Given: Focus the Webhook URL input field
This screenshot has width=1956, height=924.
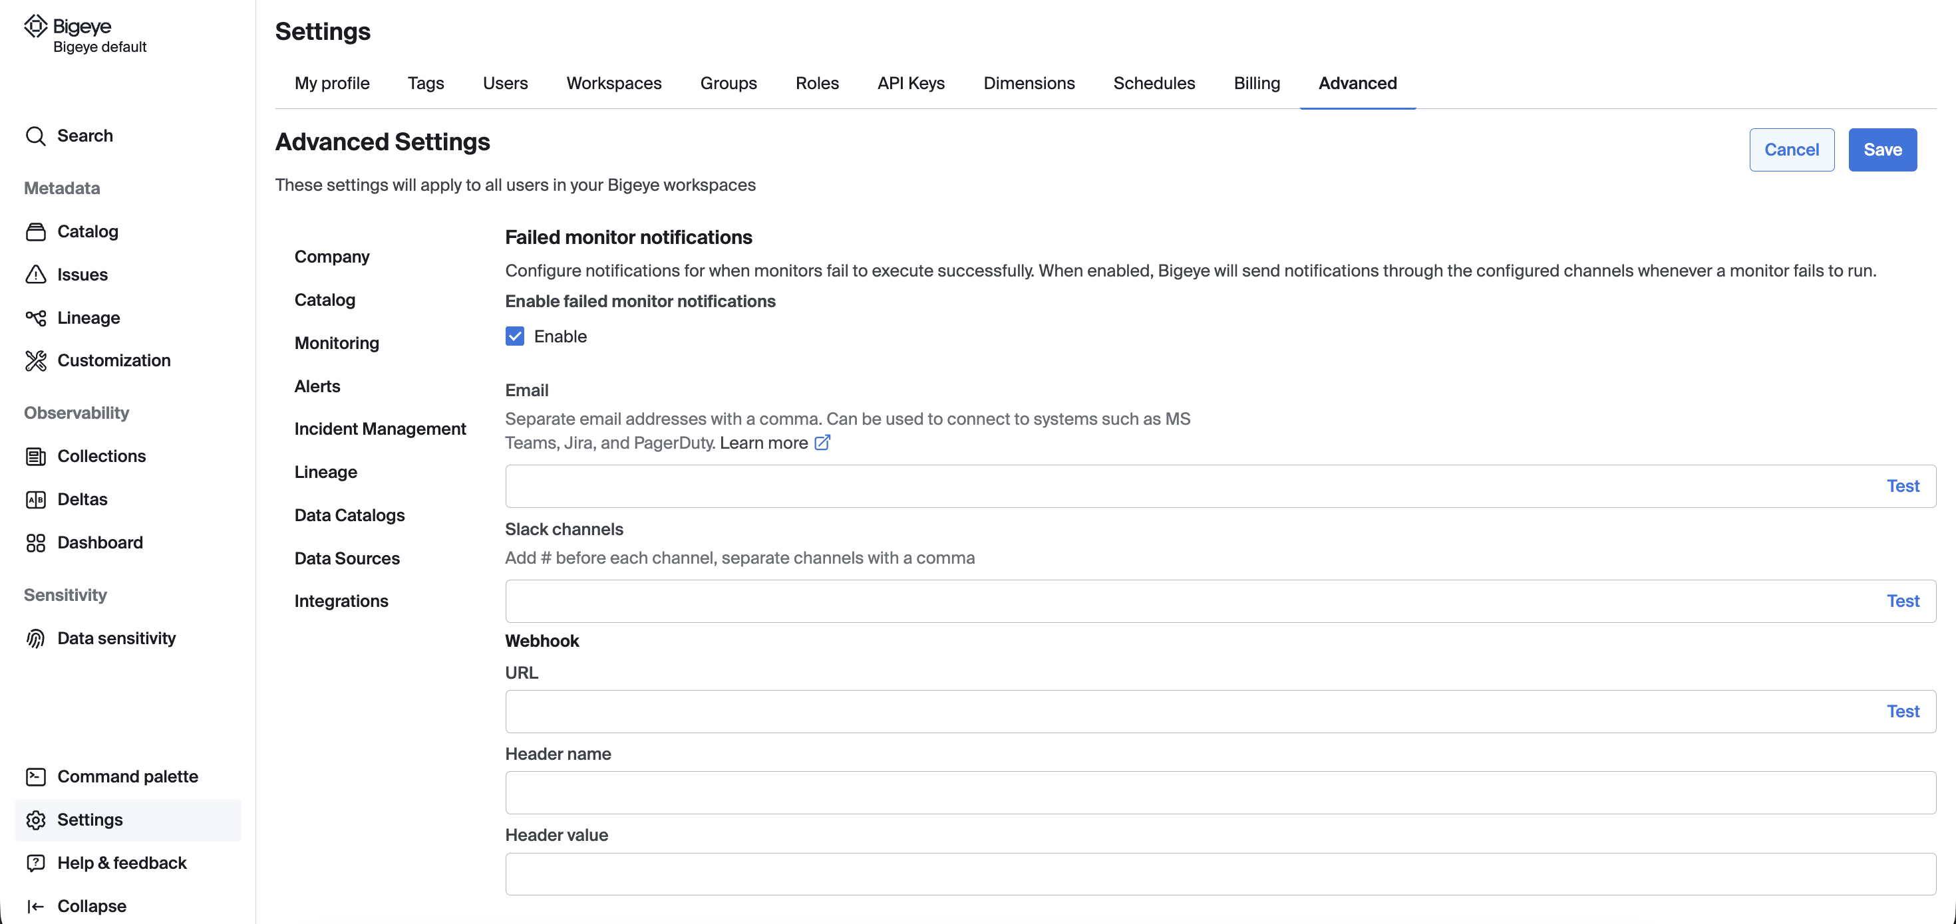Looking at the screenshot, I should 1184,711.
